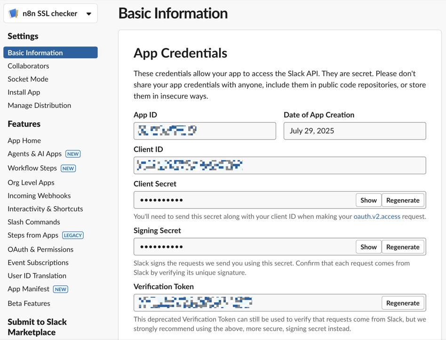Click the Features section heading
446x340 pixels.
[x=24, y=124]
